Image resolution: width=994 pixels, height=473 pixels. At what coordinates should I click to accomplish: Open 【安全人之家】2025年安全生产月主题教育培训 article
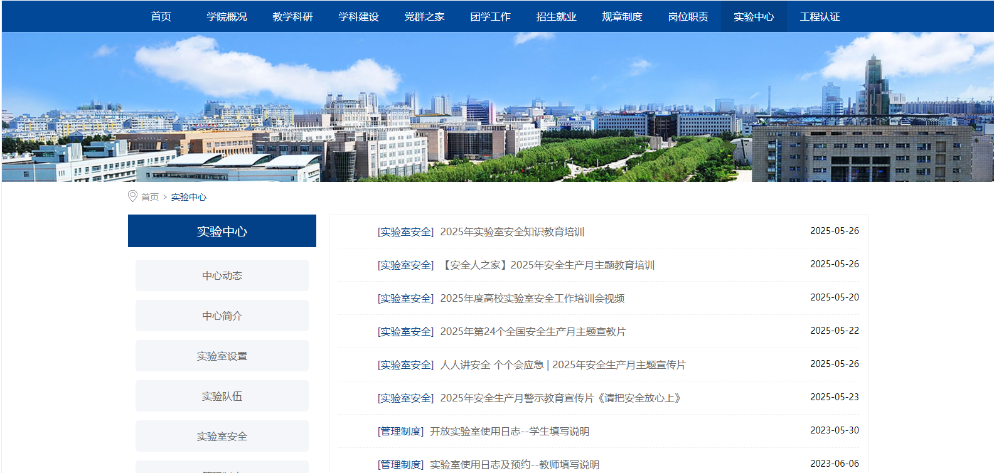547,265
